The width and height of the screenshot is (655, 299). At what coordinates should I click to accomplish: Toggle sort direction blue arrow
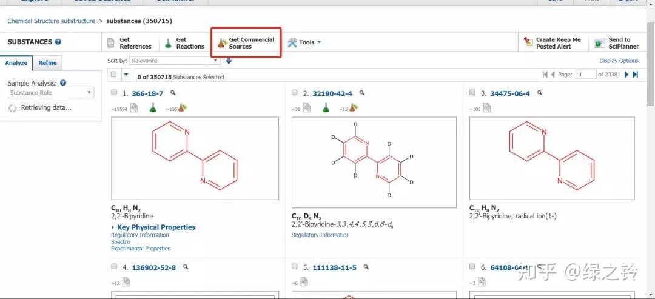coord(229,61)
